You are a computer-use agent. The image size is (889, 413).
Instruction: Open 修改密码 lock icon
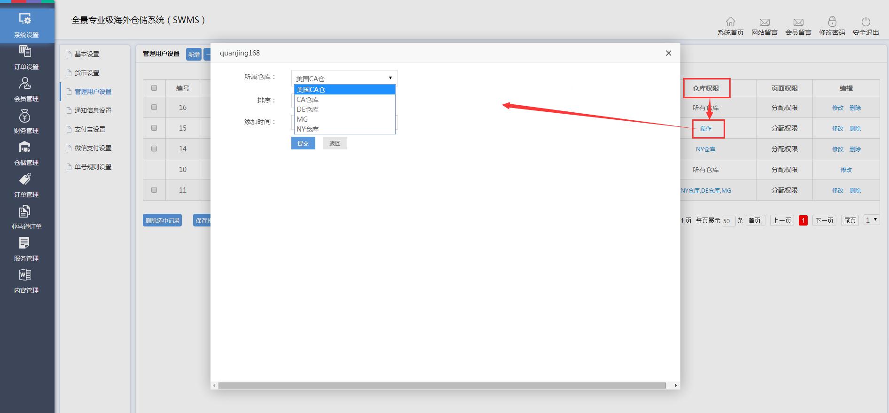tap(832, 25)
